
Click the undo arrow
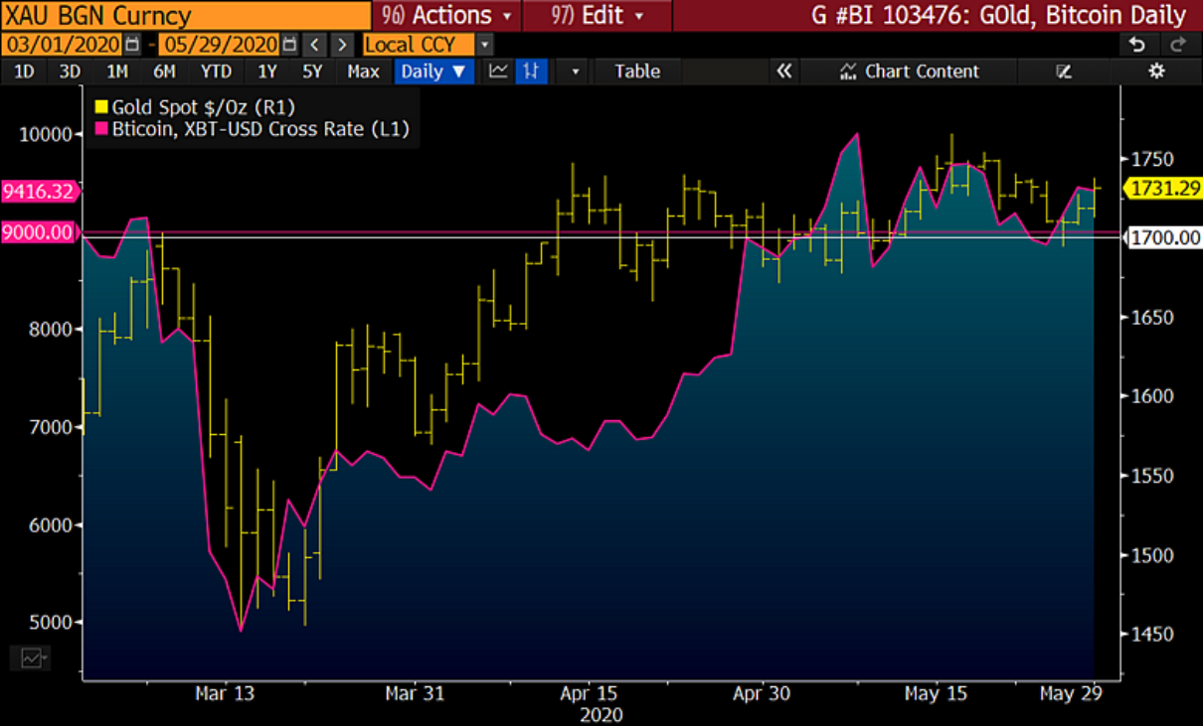click(x=1137, y=45)
